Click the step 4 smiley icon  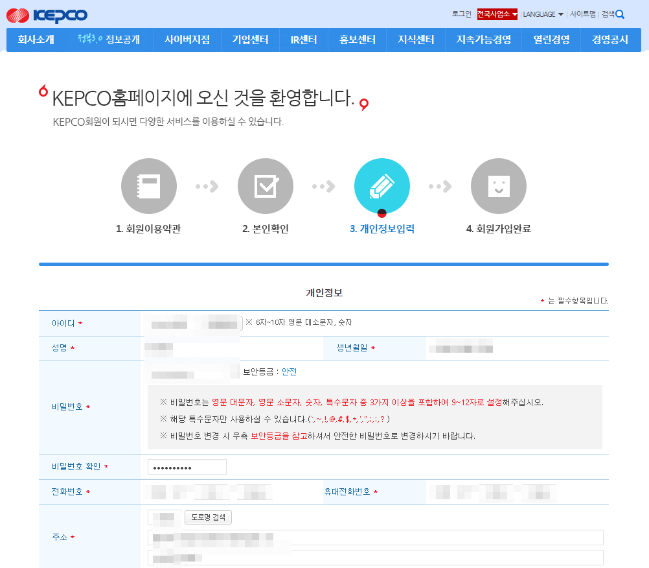[x=499, y=186]
